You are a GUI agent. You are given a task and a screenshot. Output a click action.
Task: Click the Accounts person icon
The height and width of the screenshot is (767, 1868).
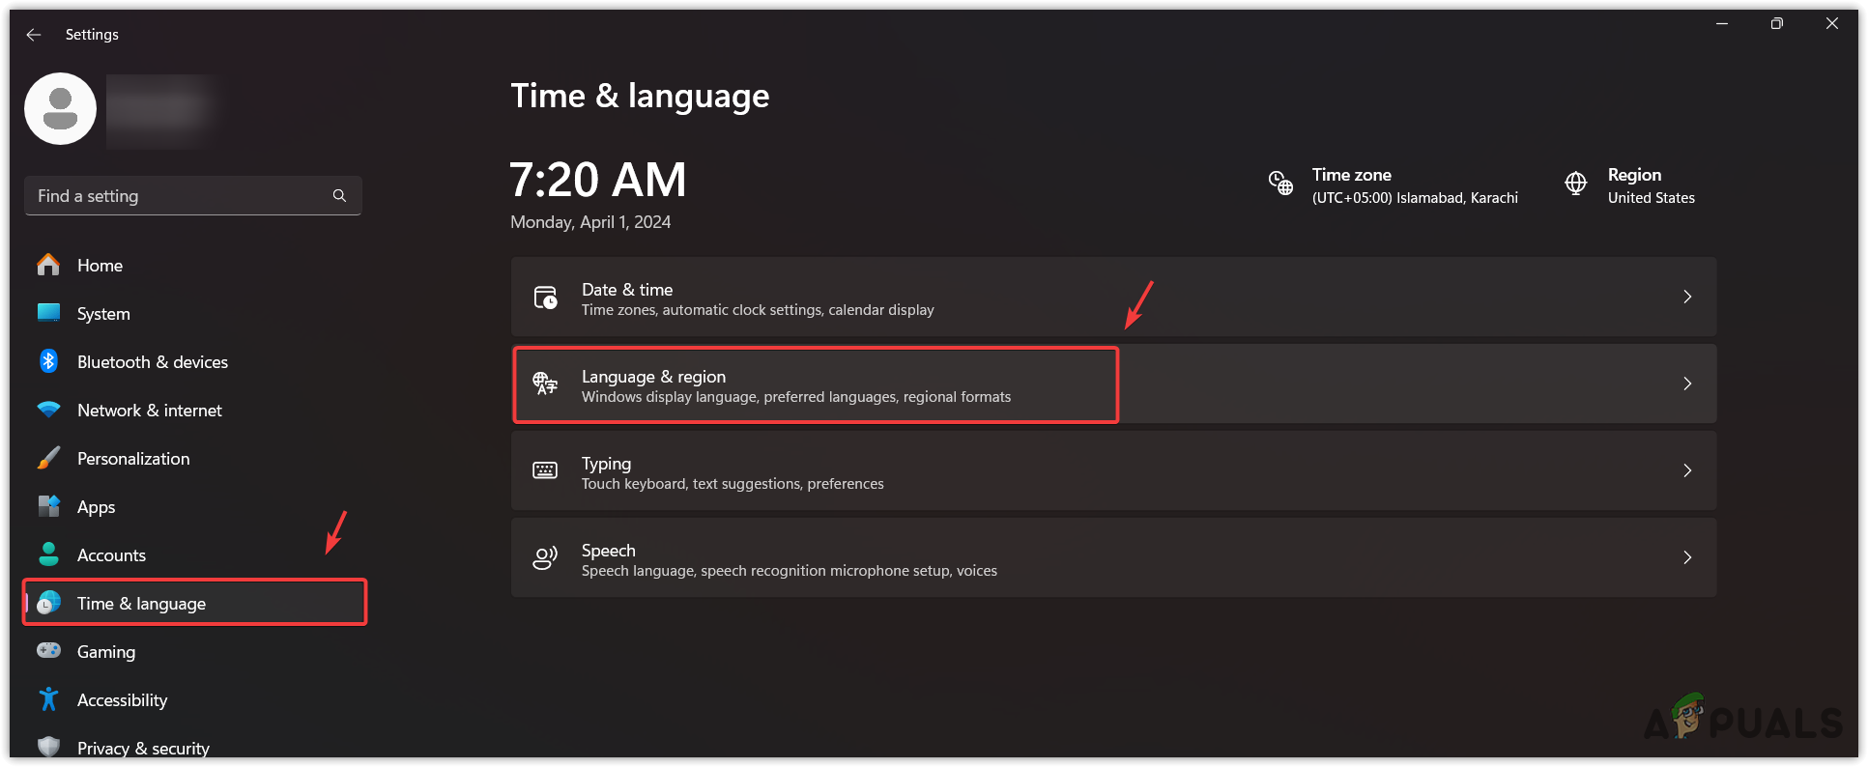(x=48, y=554)
